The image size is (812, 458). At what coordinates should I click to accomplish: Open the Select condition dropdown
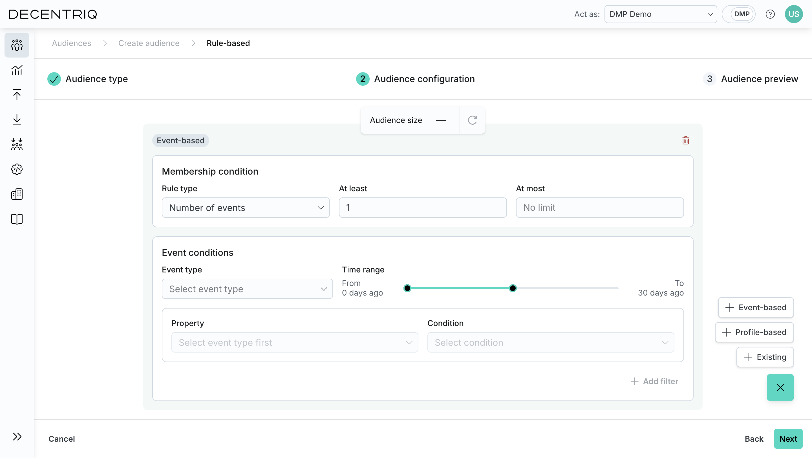pos(551,343)
